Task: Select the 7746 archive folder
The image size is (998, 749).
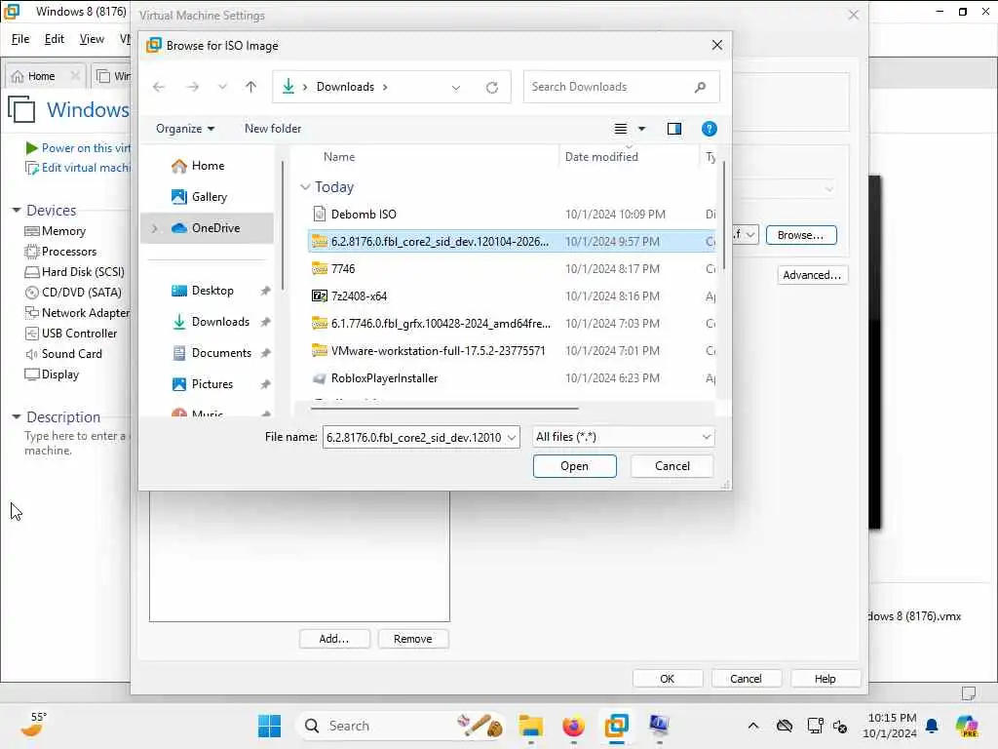Action: tap(511, 269)
